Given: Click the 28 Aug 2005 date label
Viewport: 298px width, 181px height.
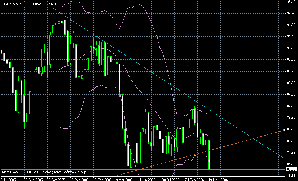Looking at the screenshot, I should [x=33, y=180].
